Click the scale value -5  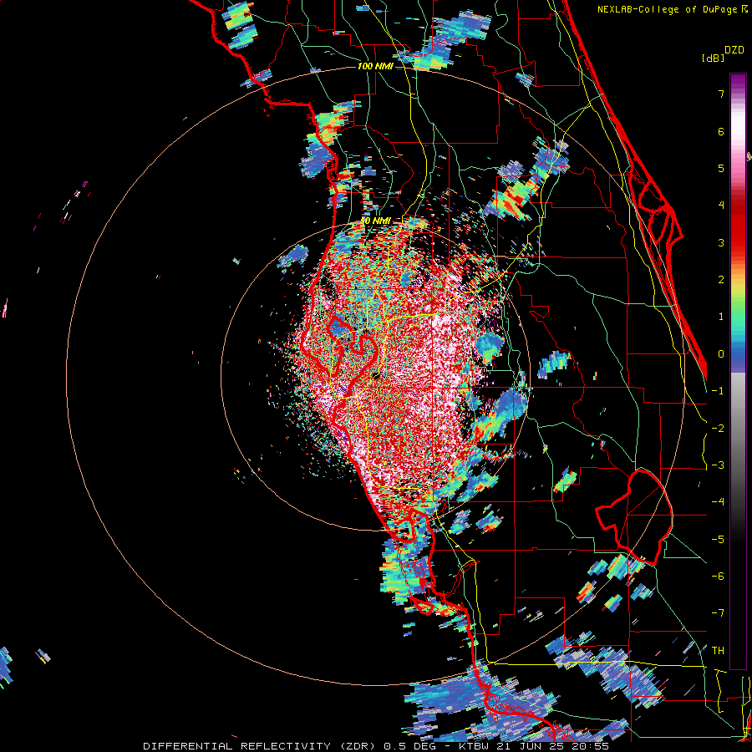718,540
